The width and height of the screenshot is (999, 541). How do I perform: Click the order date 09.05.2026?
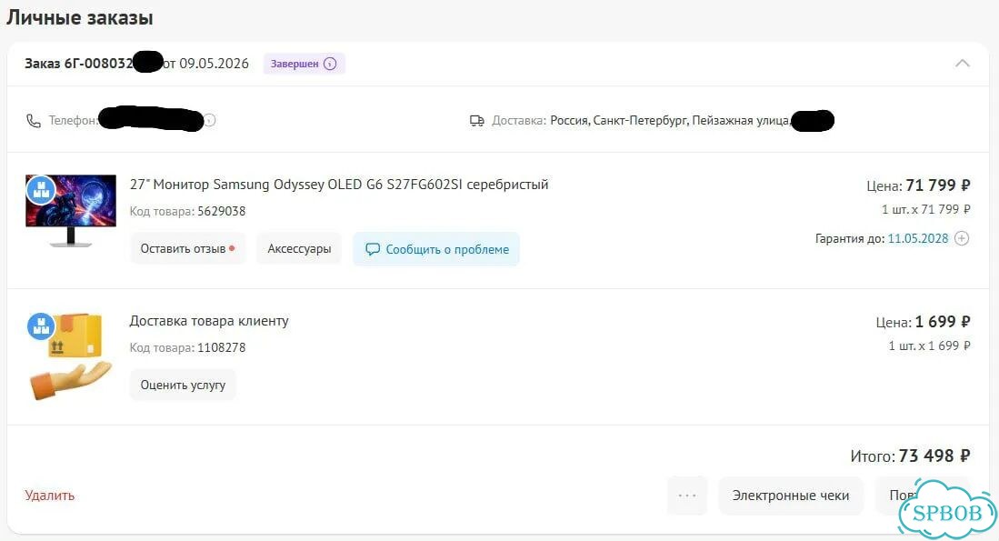pyautogui.click(x=215, y=63)
